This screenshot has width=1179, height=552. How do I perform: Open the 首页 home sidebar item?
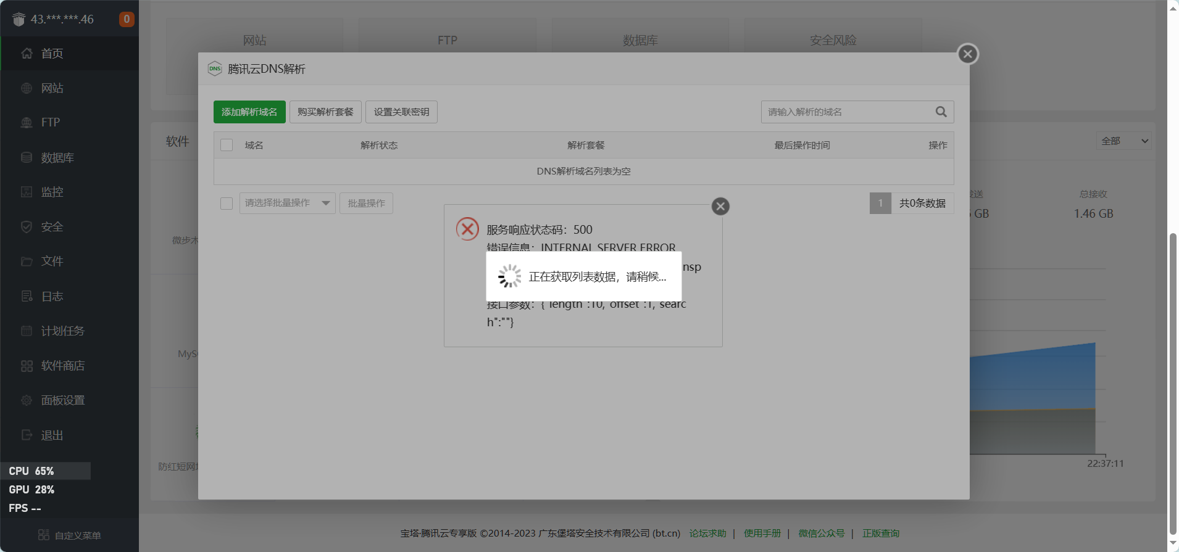click(69, 54)
